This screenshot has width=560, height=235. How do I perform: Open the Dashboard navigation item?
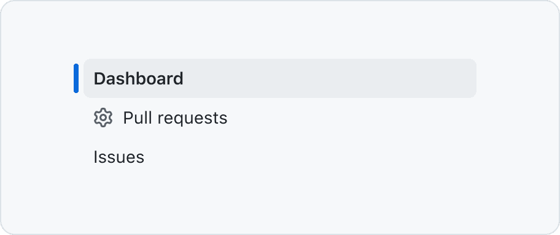click(x=280, y=78)
